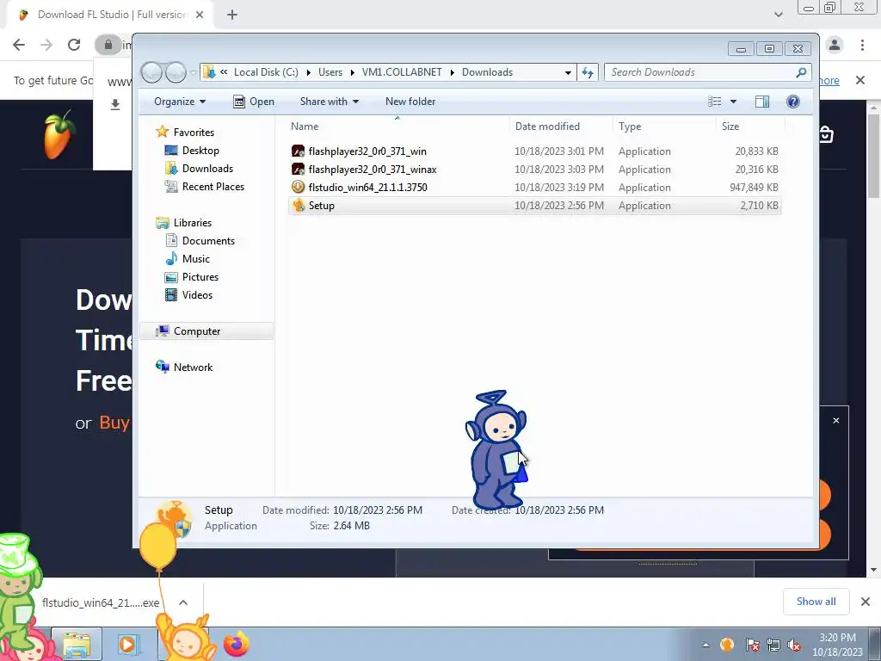Image resolution: width=881 pixels, height=661 pixels.
Task: Open the taskbar clock and date
Action: click(837, 645)
